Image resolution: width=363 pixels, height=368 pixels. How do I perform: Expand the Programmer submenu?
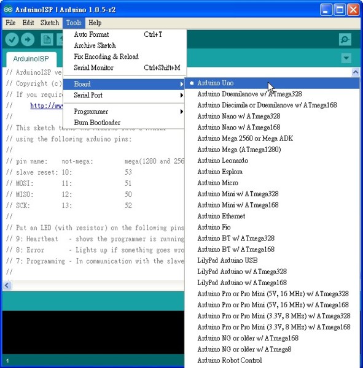[x=123, y=112]
